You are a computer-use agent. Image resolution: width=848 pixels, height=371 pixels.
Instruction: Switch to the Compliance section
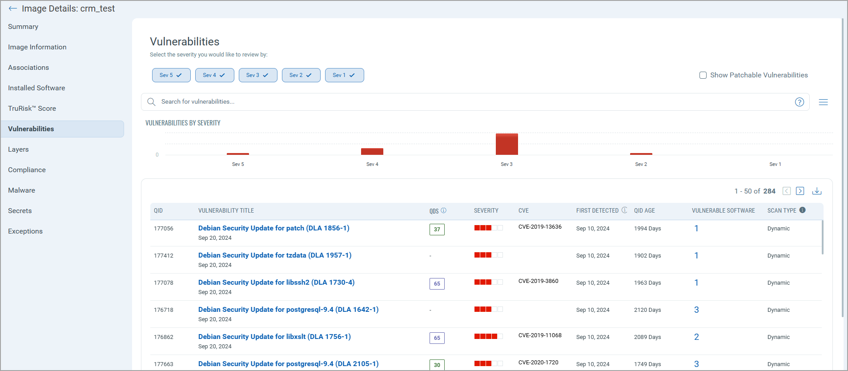coord(27,170)
